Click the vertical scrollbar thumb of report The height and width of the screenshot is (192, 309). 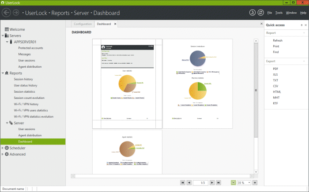coord(256,90)
